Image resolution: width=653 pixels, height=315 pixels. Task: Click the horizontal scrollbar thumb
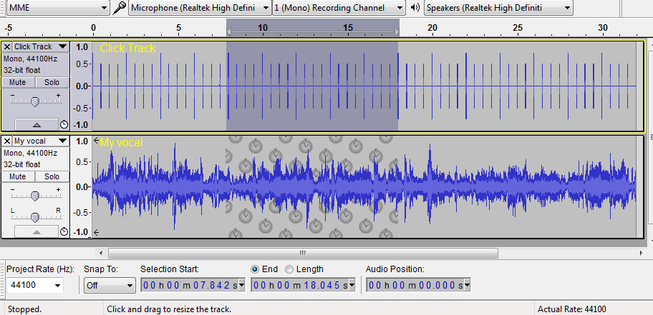(x=303, y=253)
